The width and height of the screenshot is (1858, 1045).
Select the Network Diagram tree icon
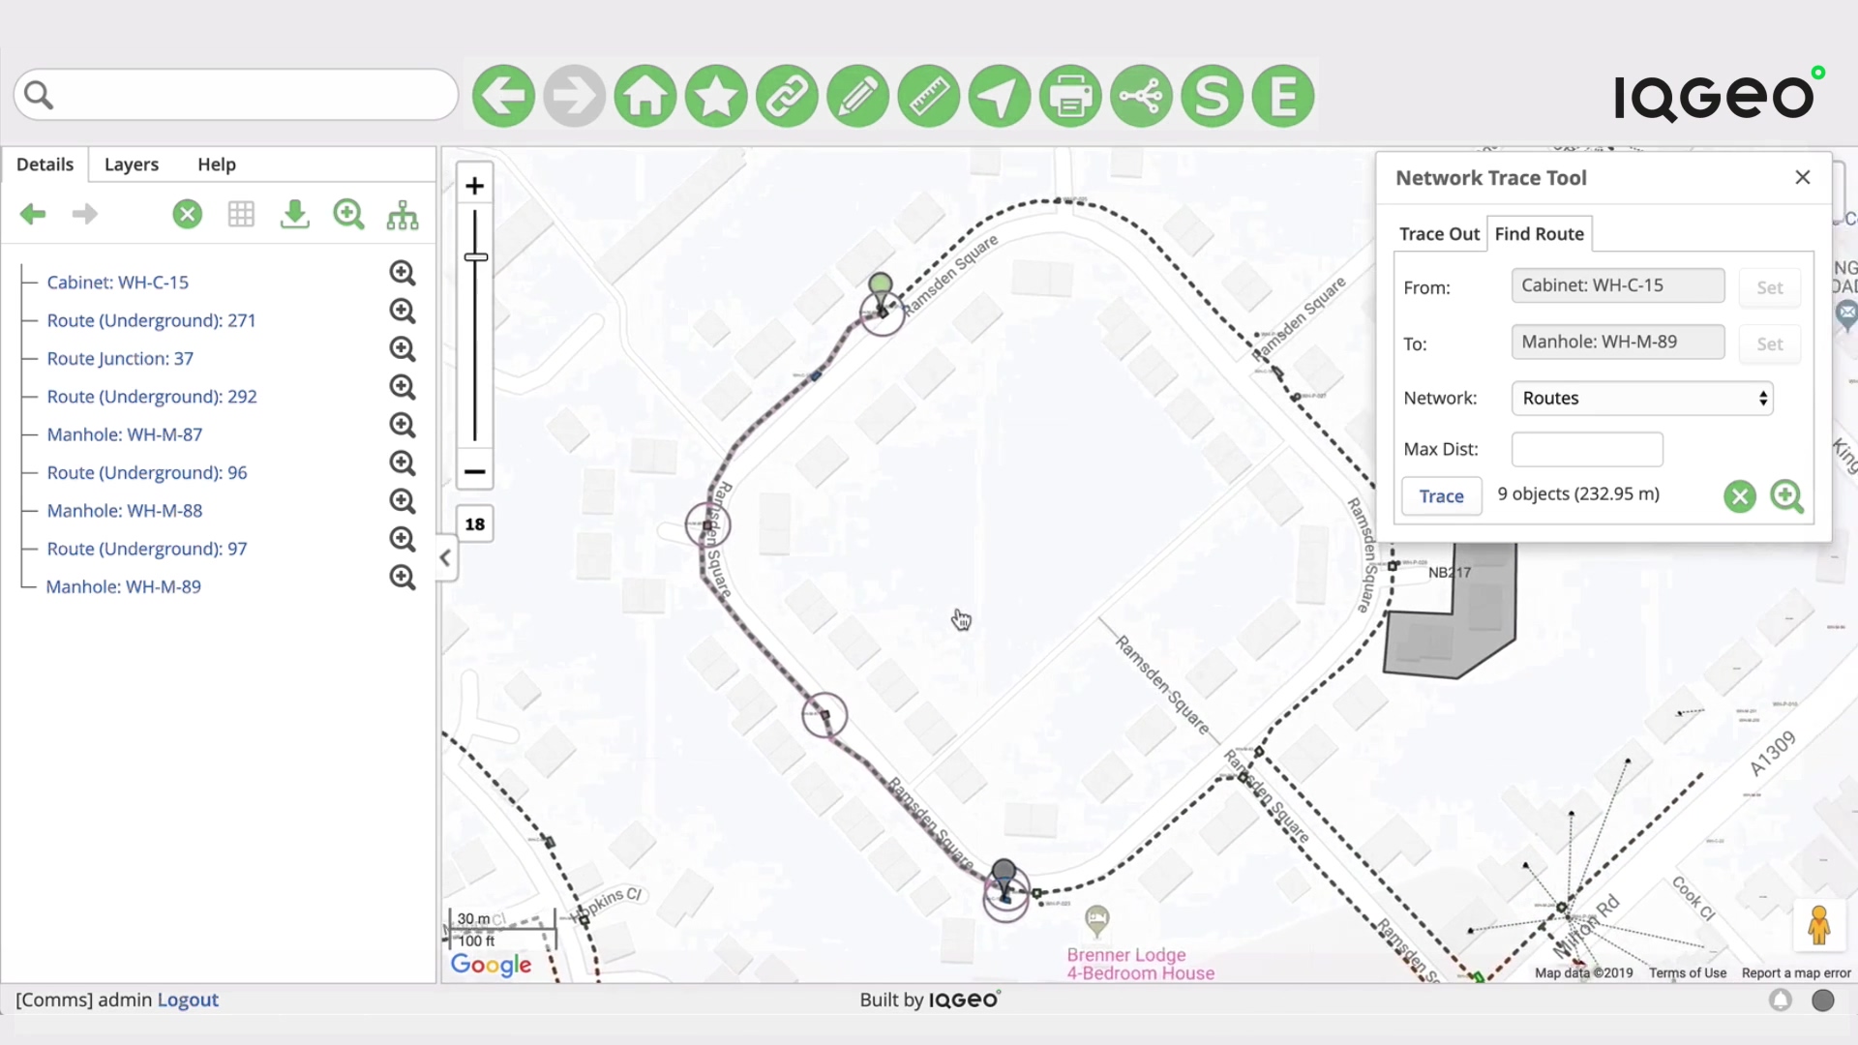(404, 213)
